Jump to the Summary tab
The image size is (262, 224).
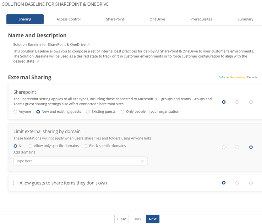click(245, 19)
